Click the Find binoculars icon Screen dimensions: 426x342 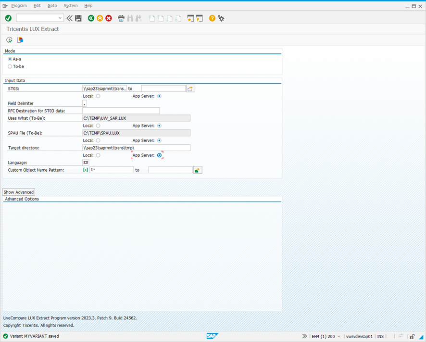pos(130,18)
